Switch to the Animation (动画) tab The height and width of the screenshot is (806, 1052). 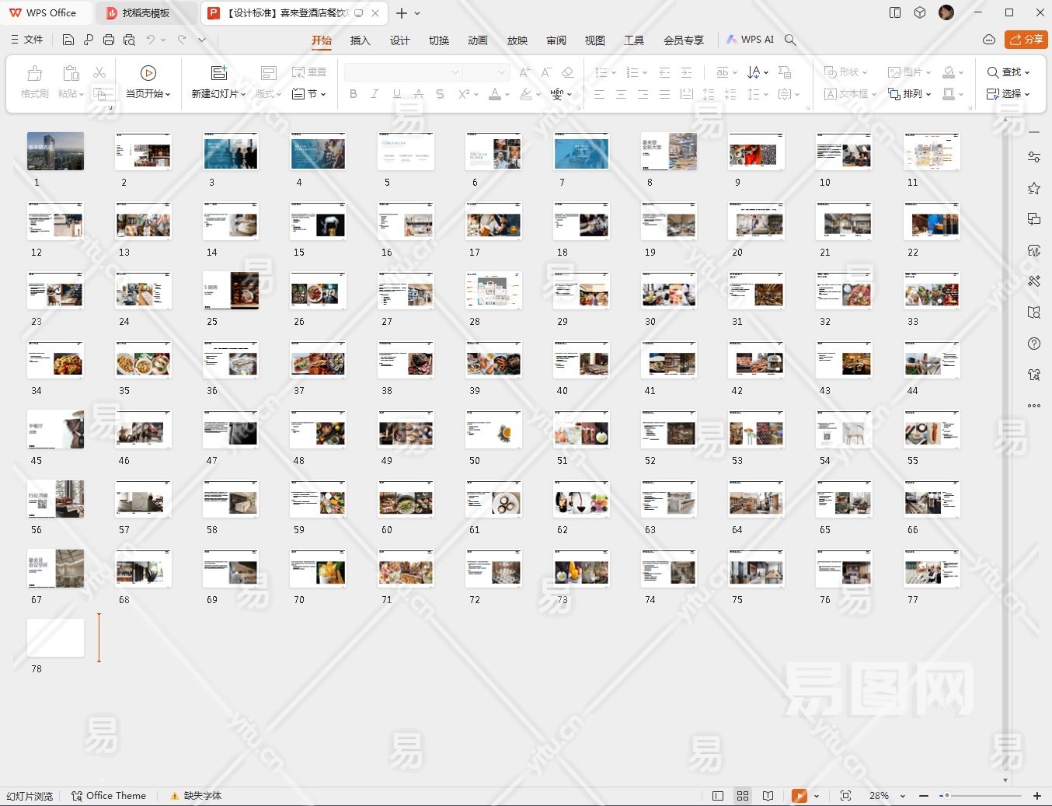point(478,40)
